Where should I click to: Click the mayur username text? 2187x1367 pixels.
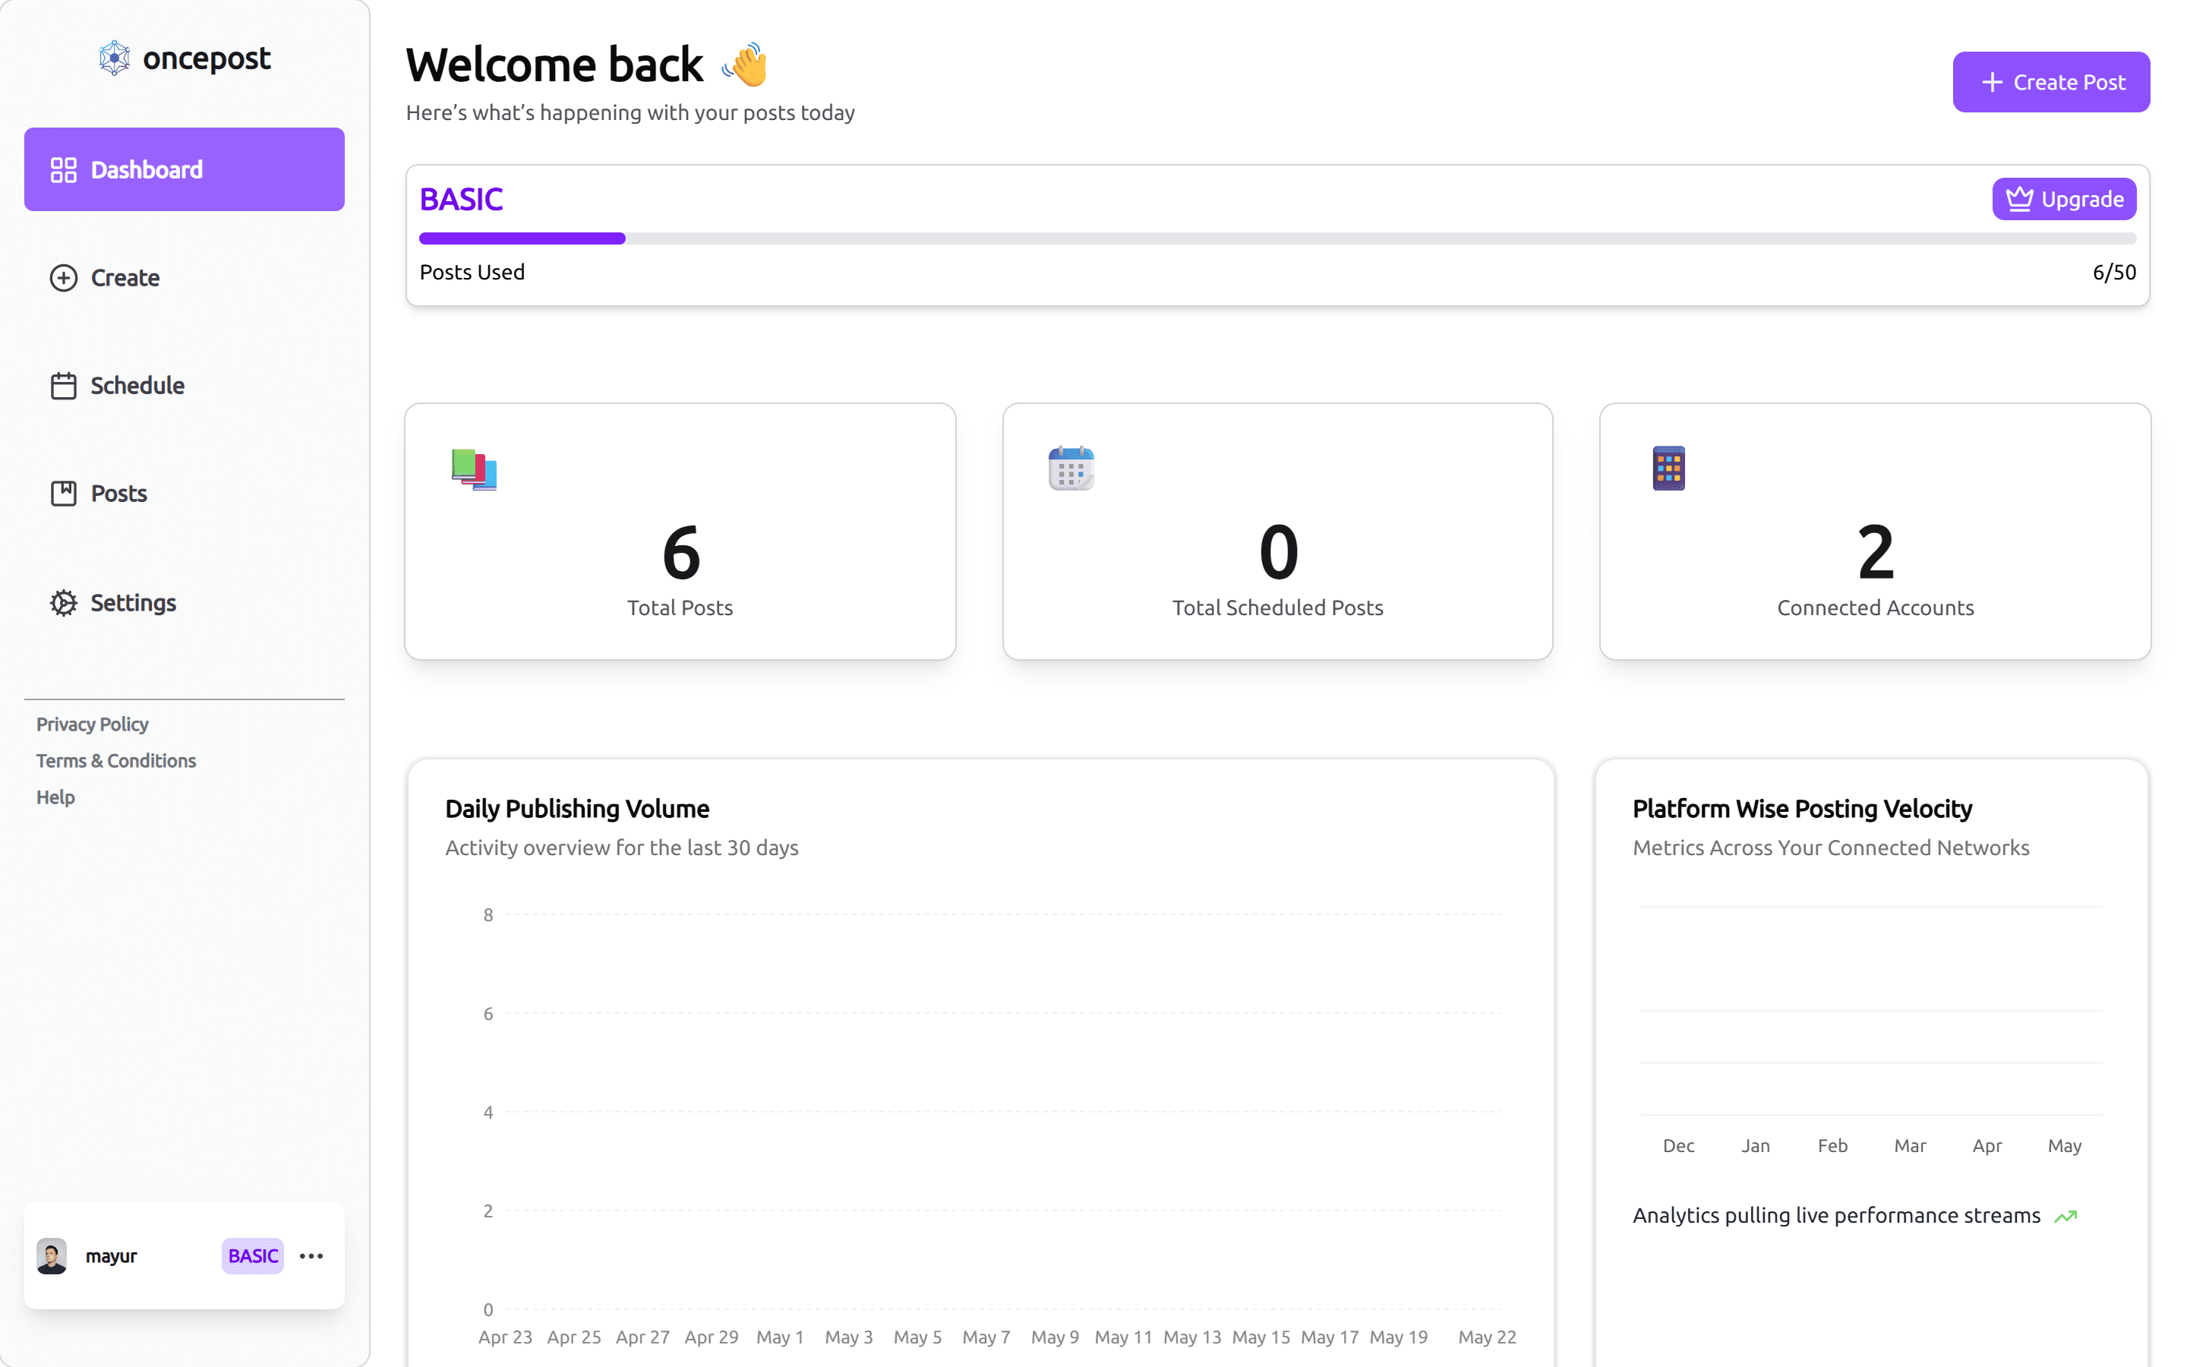tap(111, 1256)
